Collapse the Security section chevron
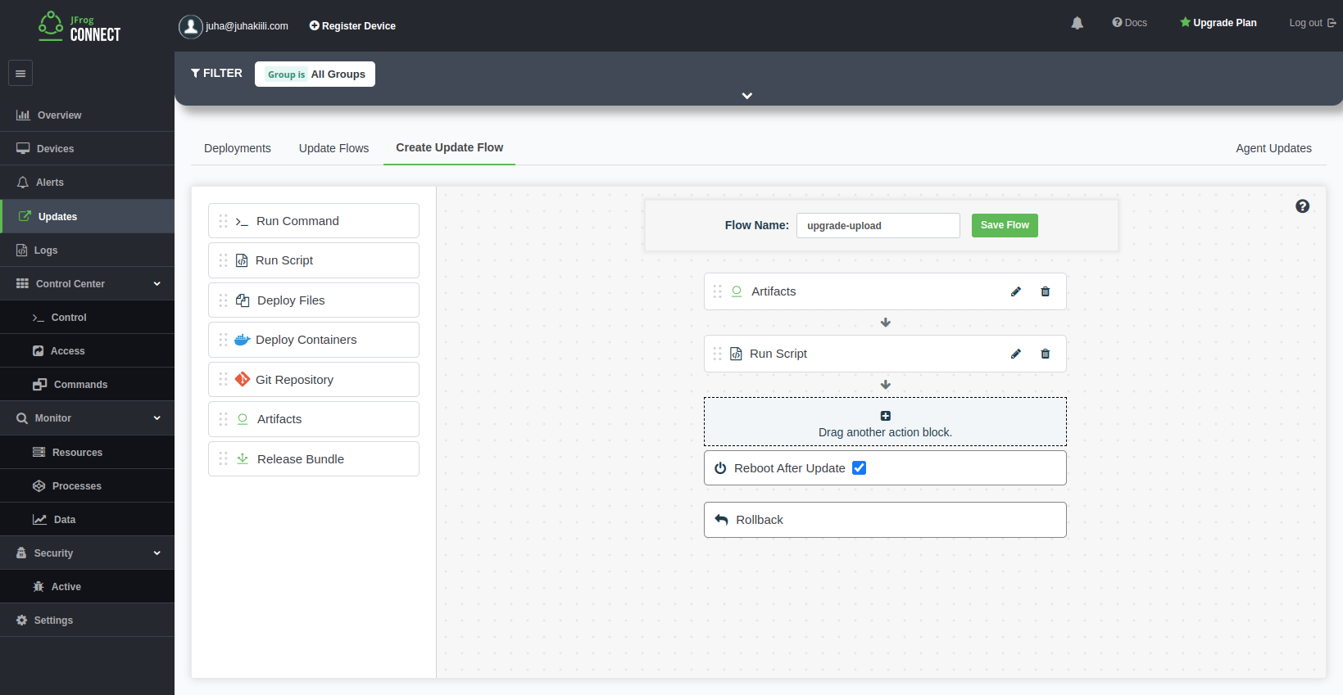This screenshot has width=1343, height=695. (157, 553)
